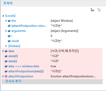Click the cube icon beside arguments

coord(9,31)
